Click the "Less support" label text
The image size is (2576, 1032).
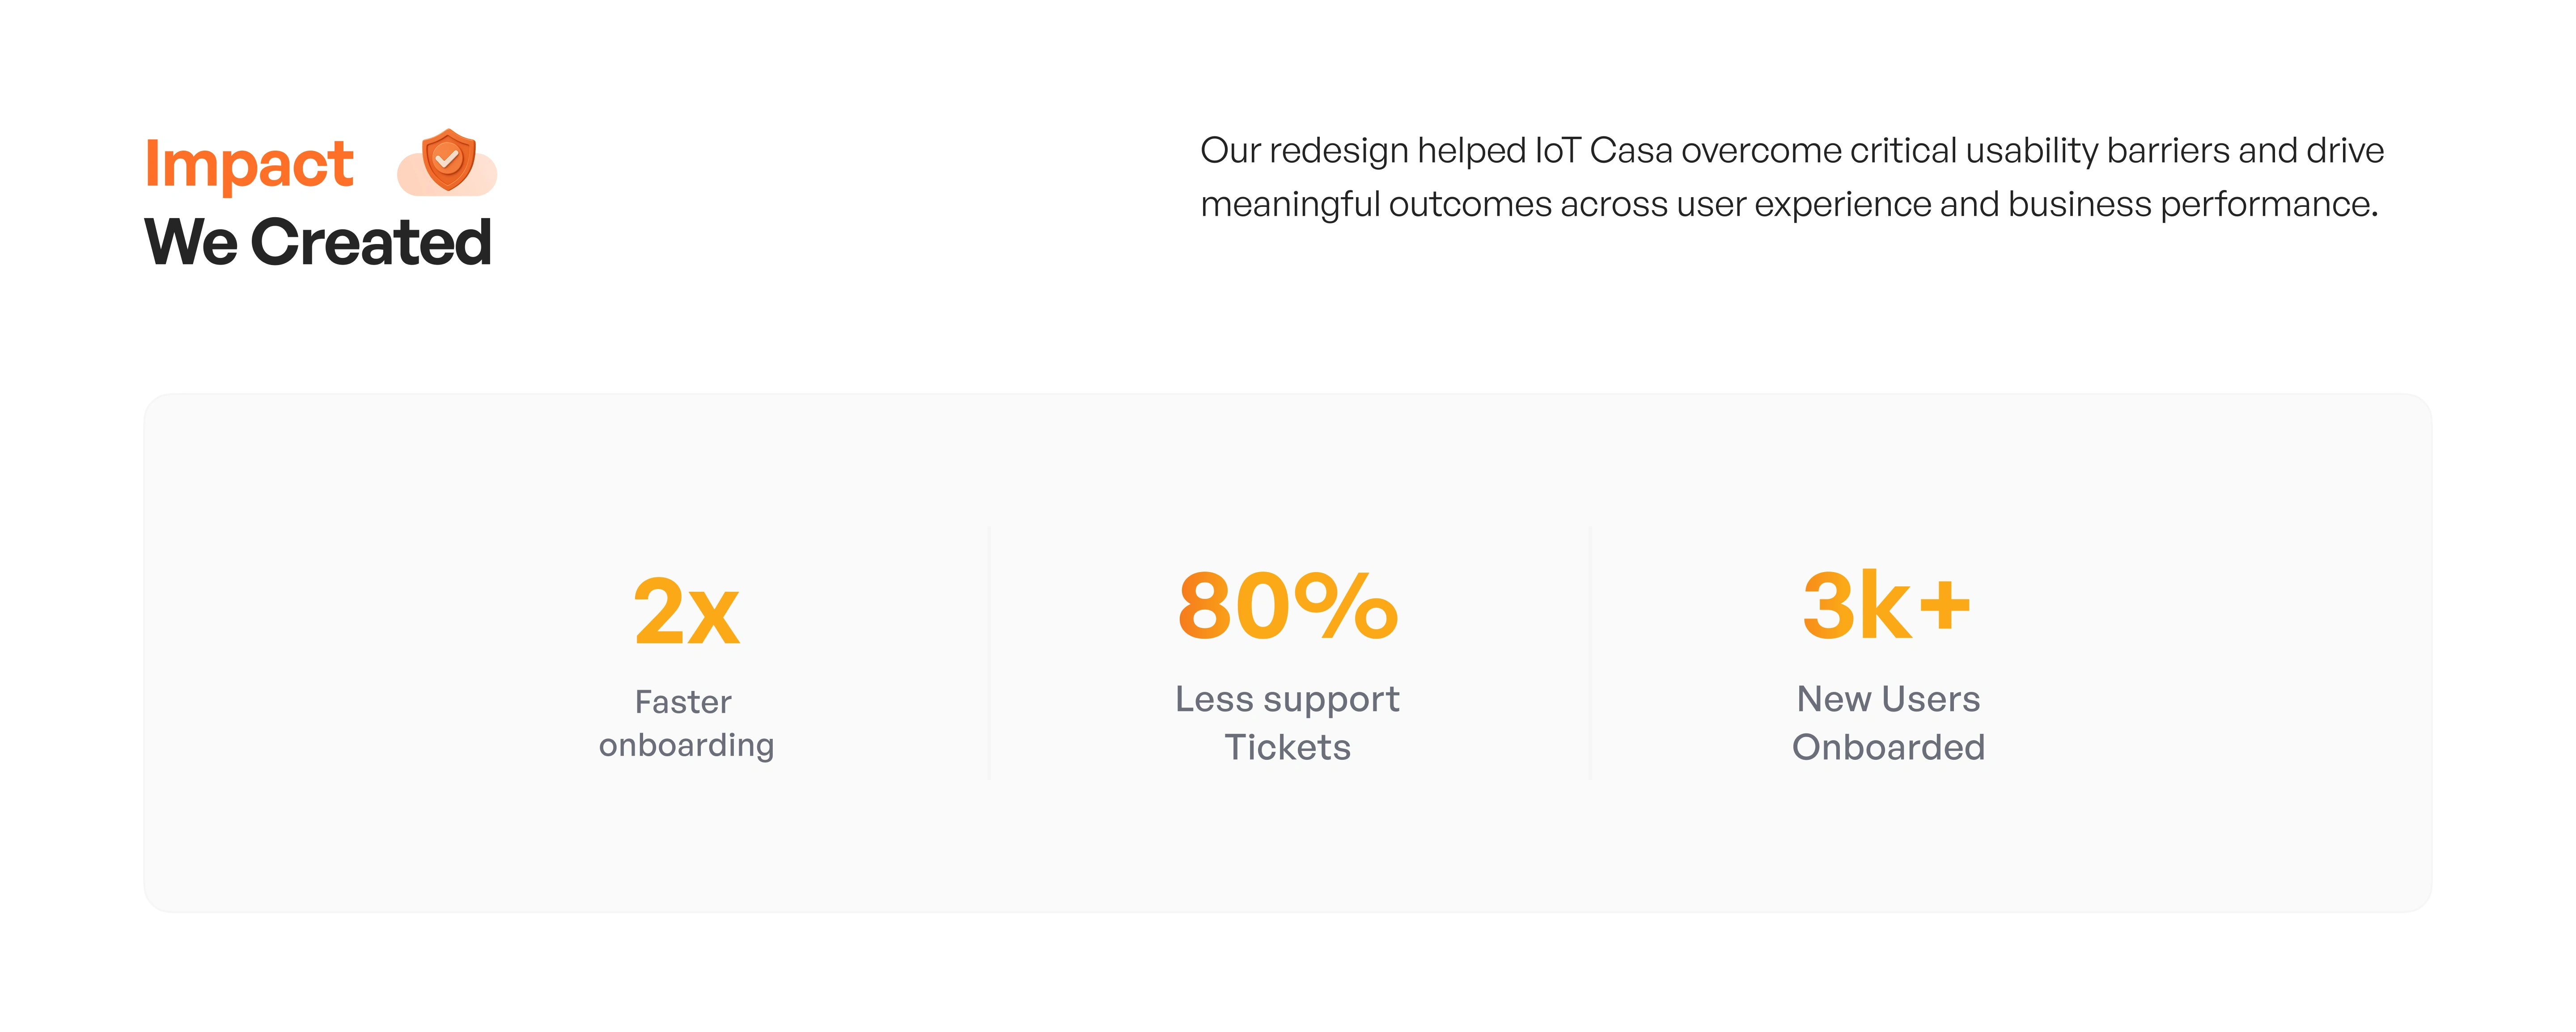pyautogui.click(x=1287, y=699)
